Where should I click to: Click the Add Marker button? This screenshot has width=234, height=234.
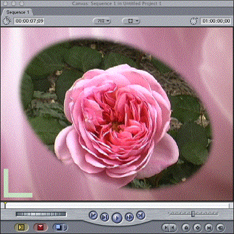tap(186, 228)
